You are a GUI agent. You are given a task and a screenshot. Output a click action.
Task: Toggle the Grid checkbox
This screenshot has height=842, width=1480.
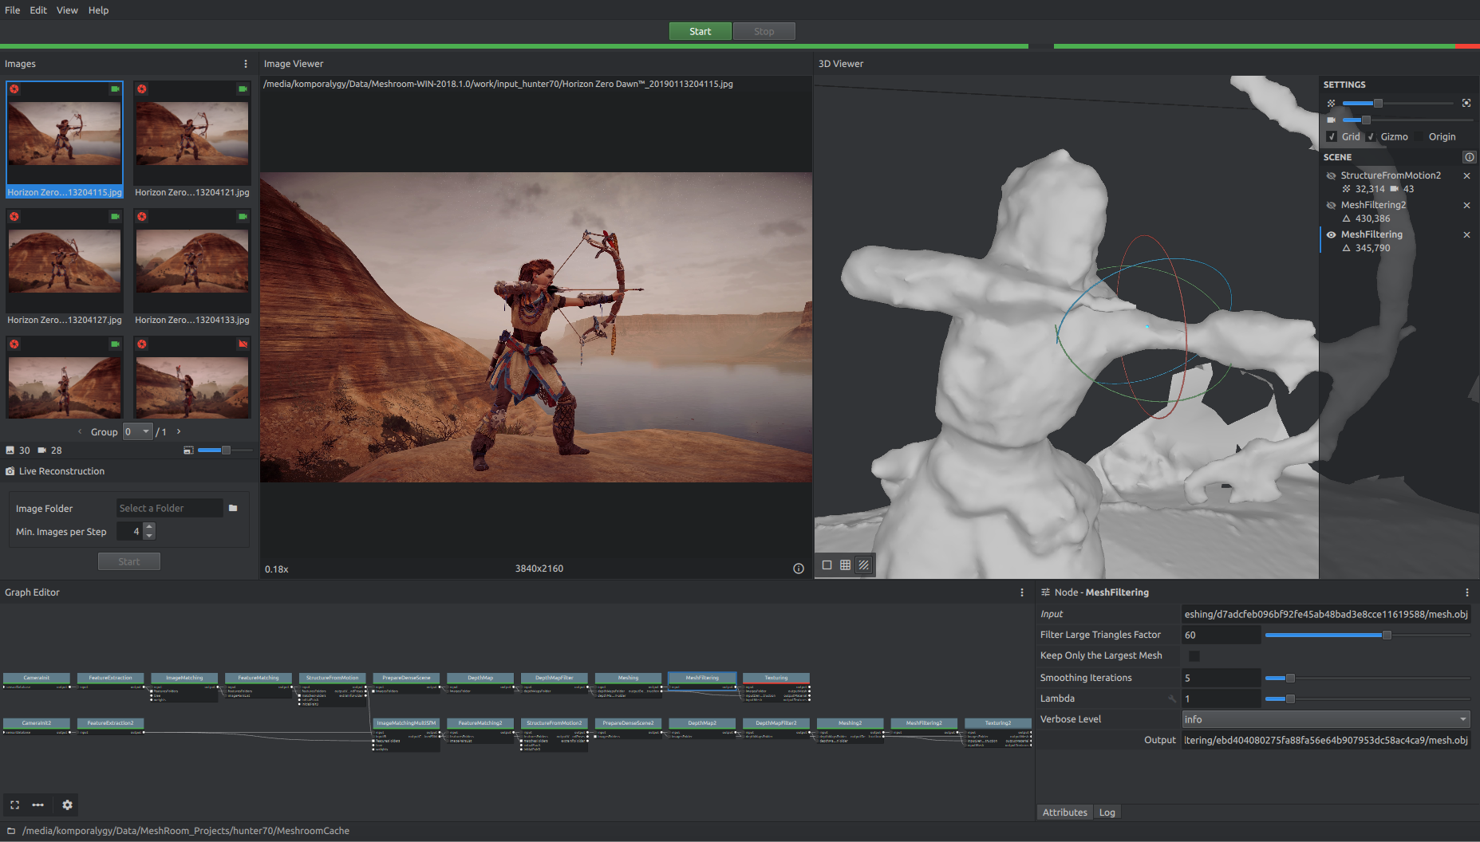pos(1332,136)
